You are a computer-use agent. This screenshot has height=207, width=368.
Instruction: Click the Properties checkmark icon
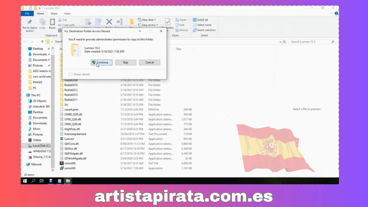(x=167, y=22)
